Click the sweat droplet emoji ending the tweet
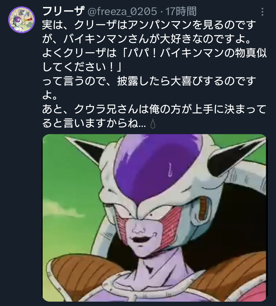 [x=153, y=124]
